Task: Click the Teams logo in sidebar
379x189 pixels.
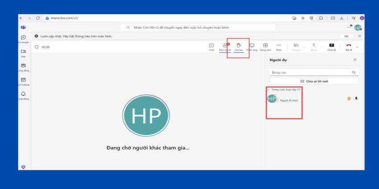Action: 23,27
